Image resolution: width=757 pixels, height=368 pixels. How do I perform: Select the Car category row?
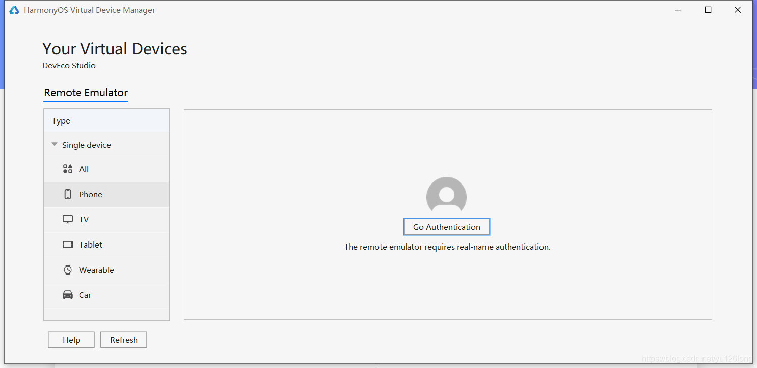106,295
